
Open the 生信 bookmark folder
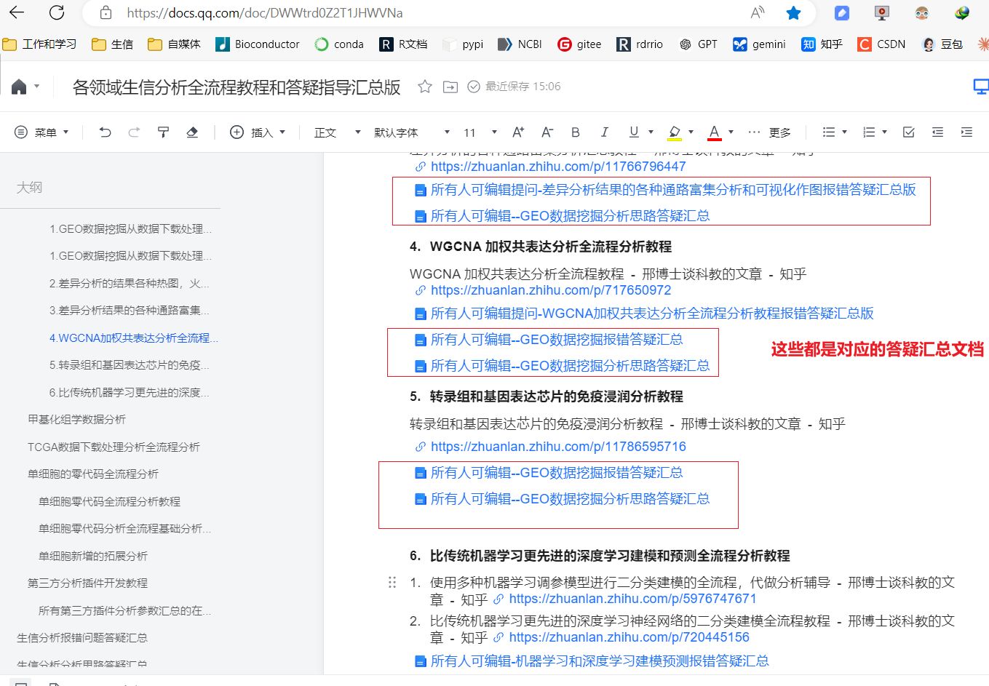[113, 44]
